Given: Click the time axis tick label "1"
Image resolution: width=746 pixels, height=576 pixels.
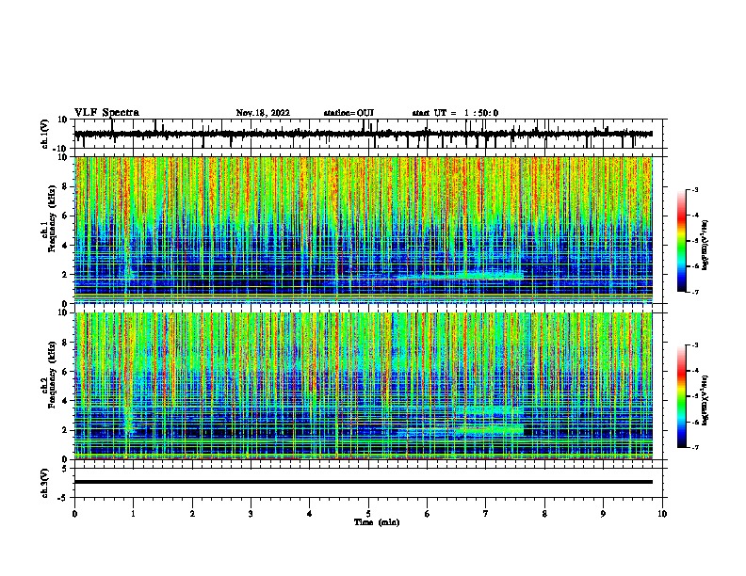Looking at the screenshot, I should coord(133,514).
